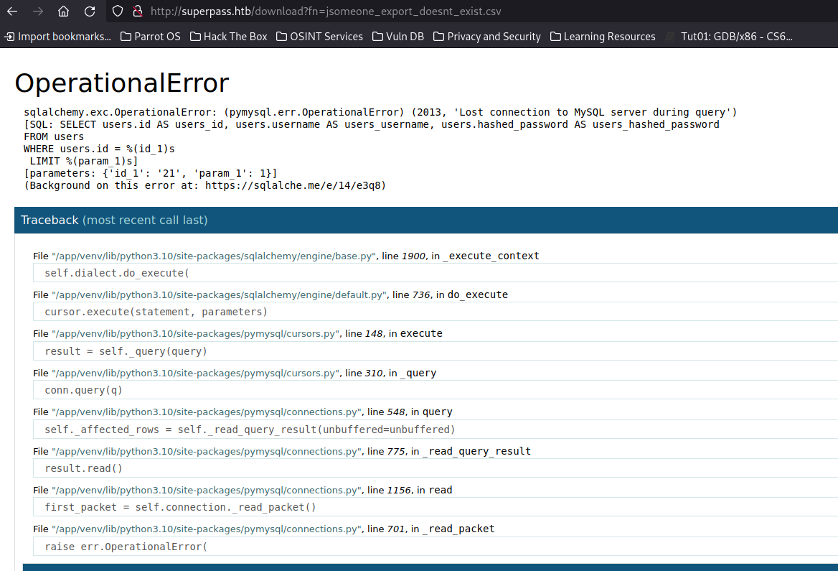This screenshot has width=838, height=571.
Task: Select the cursor.execute code line
Action: [x=157, y=311]
